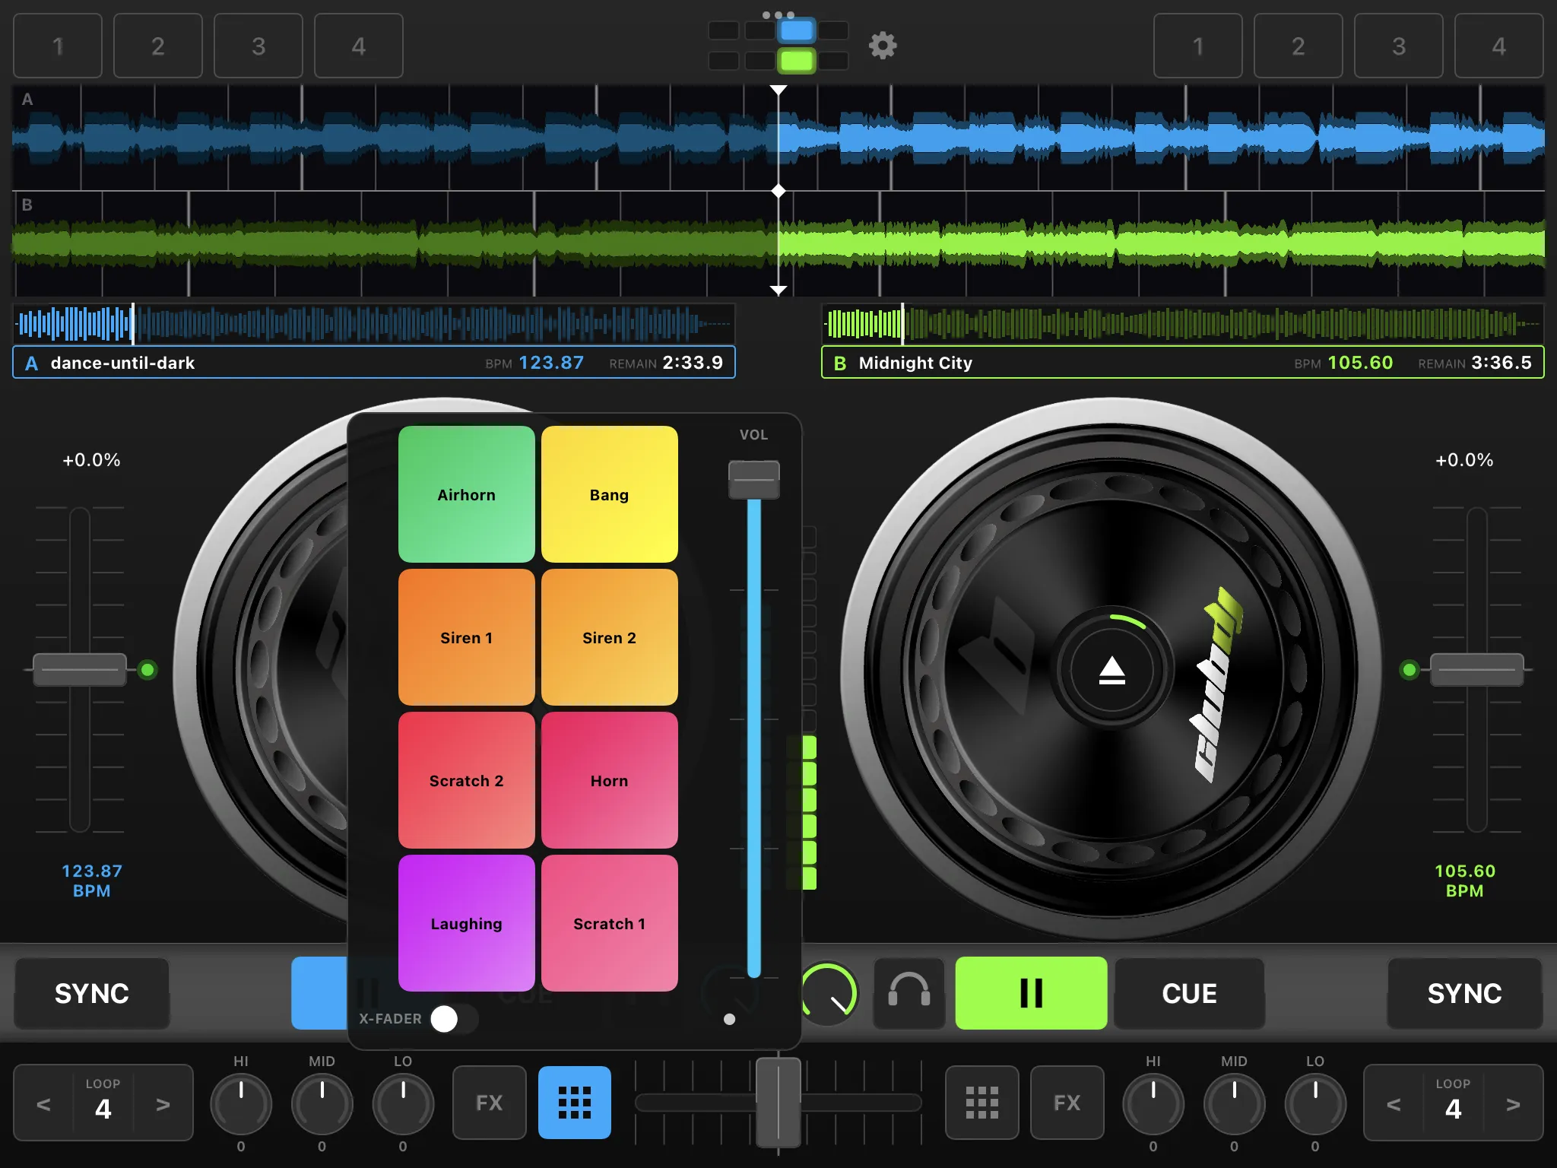1557x1168 pixels.
Task: Increase deck A loop length
Action: point(163,1103)
